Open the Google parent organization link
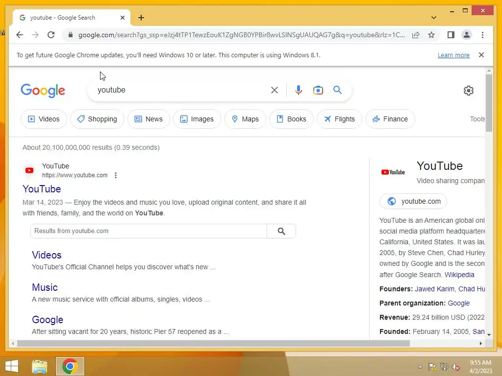This screenshot has width=502, height=376. [458, 303]
